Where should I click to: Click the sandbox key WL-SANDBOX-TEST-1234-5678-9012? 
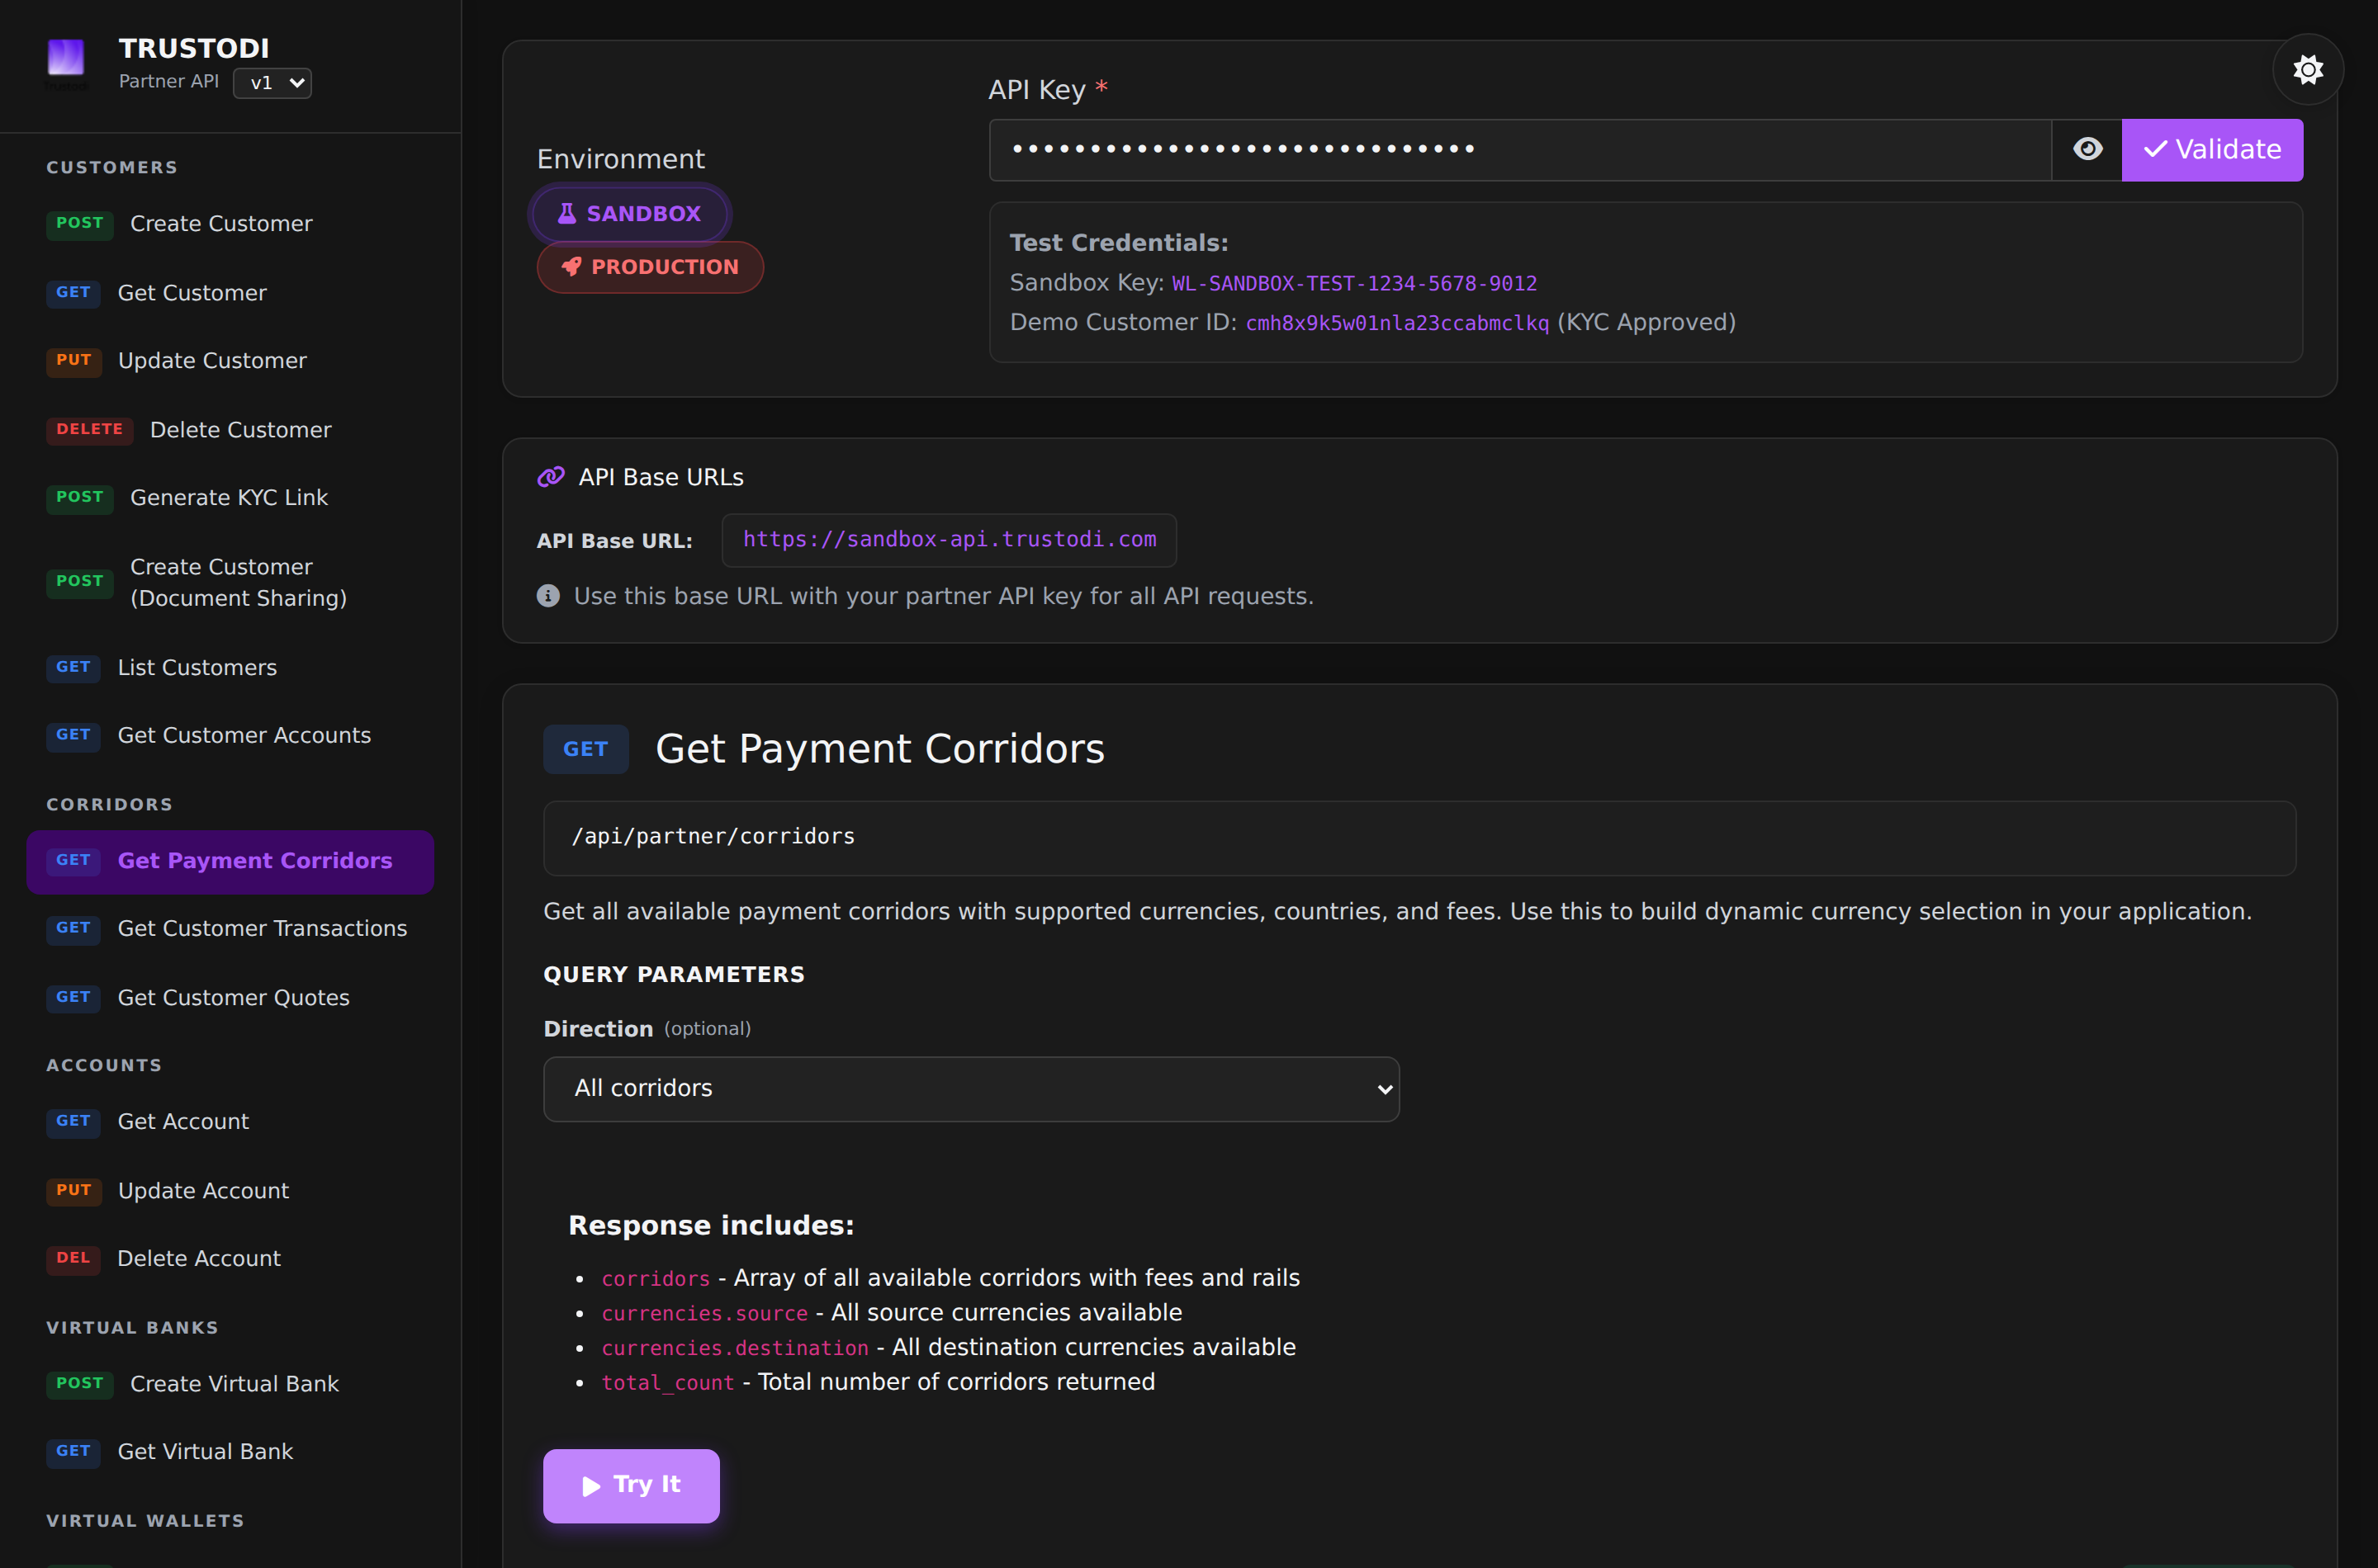[x=1355, y=284]
